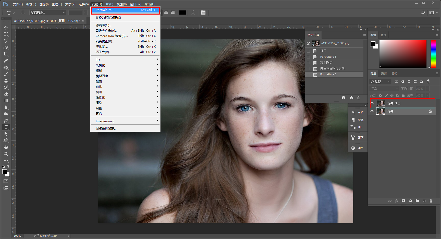Viewport: 441px width, 239px height.
Task: Open the layer filter 类型 dropdown
Action: [380, 82]
